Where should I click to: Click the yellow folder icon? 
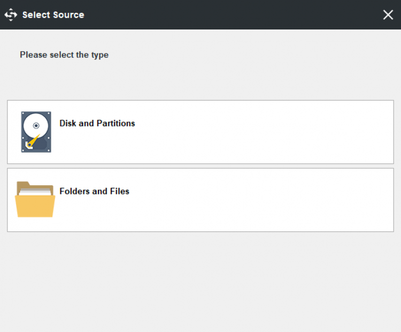(x=35, y=200)
